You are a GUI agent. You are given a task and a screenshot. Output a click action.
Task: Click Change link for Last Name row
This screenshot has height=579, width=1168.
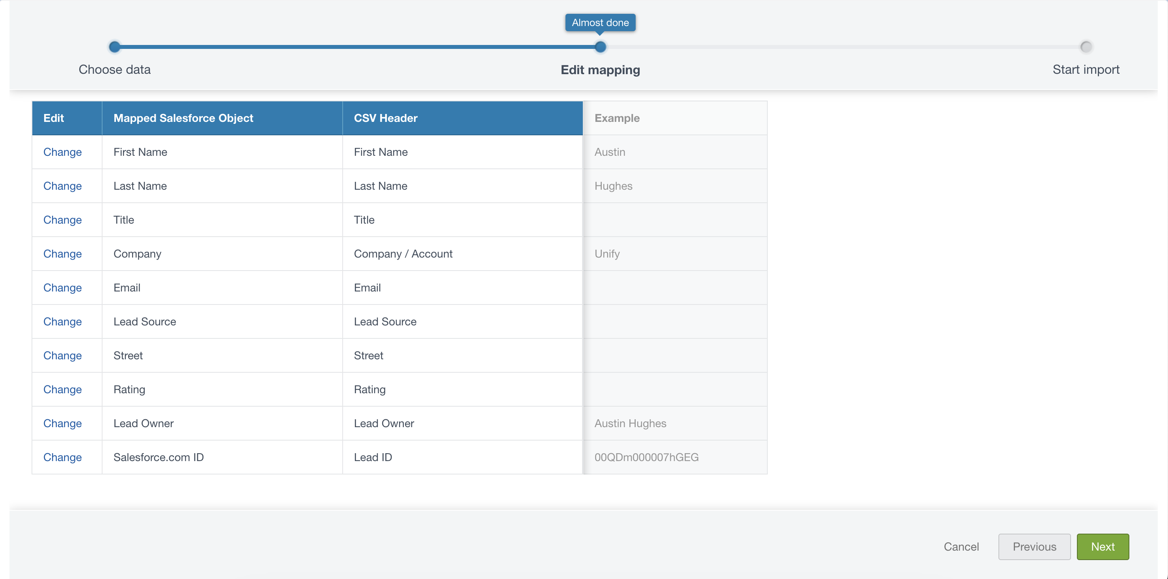click(62, 186)
